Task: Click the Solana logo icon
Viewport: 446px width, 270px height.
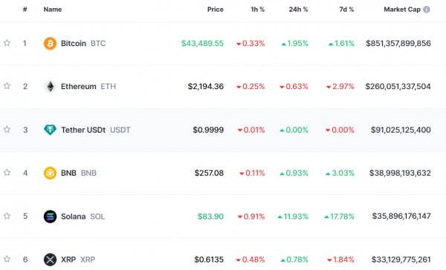Action: (x=50, y=217)
